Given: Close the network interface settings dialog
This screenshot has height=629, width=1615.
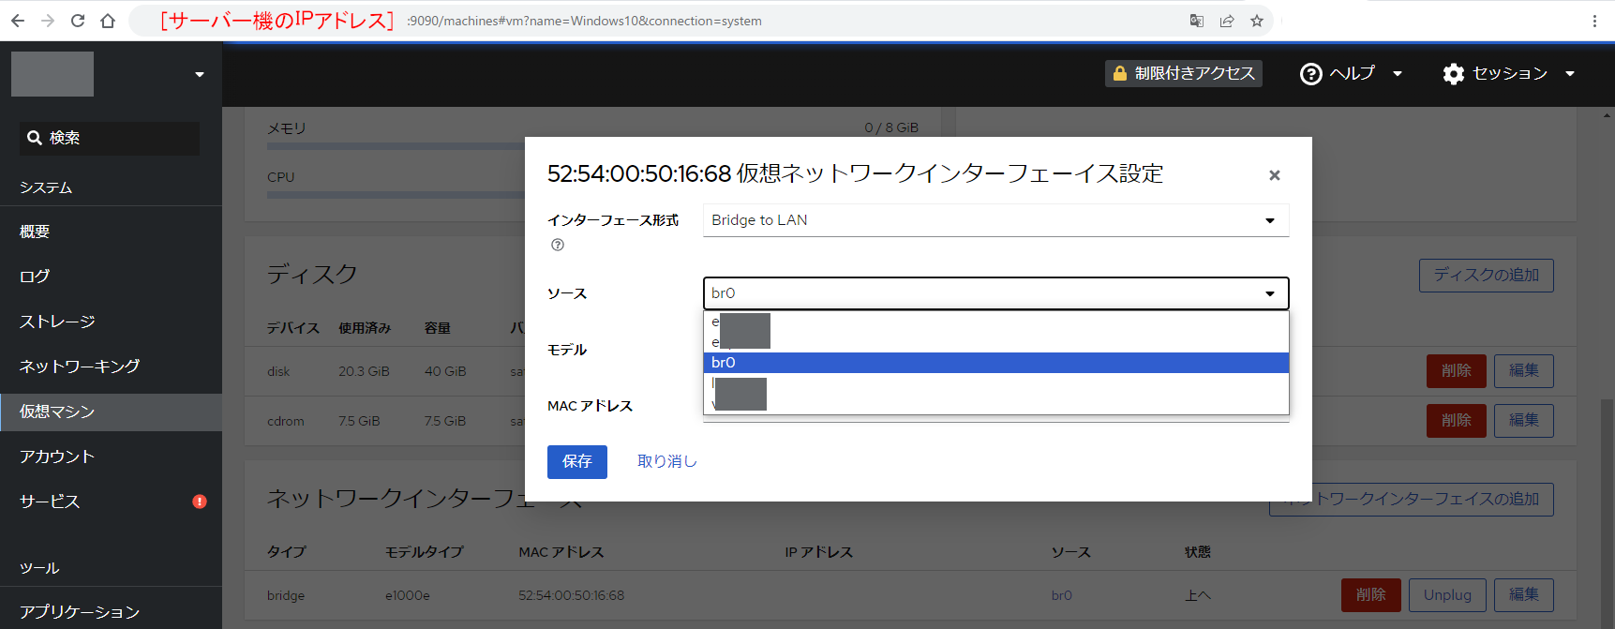Looking at the screenshot, I should tap(1274, 175).
